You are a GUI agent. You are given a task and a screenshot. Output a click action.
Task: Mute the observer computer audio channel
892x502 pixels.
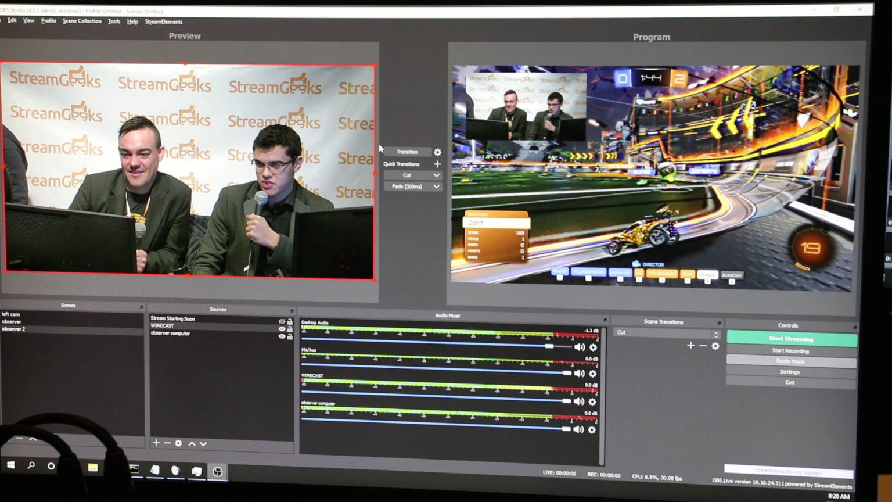tap(578, 429)
